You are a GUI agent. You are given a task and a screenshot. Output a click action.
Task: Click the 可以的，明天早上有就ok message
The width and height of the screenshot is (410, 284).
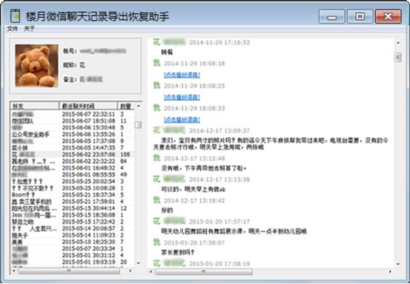click(194, 189)
